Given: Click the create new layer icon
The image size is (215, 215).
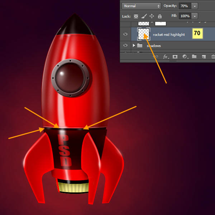Looking at the screenshot, I should 203,57.
